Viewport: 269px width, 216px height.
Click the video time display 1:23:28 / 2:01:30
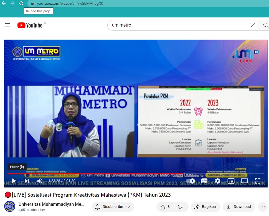(62, 181)
